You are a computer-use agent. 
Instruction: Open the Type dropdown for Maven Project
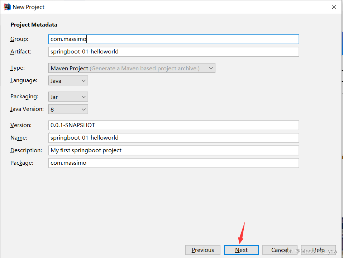click(132, 68)
